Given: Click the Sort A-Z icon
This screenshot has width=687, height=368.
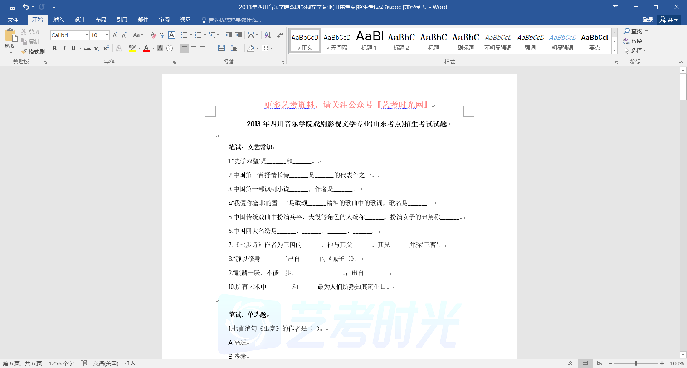Looking at the screenshot, I should tap(268, 35).
